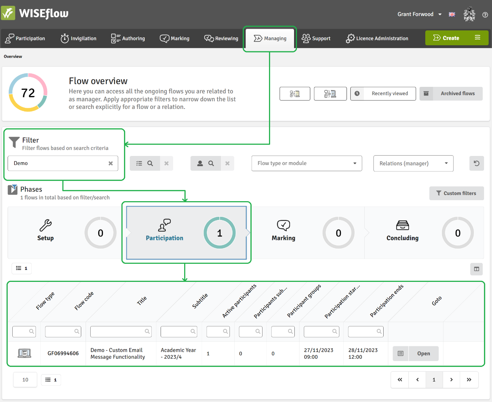Clear the list search filter
Image resolution: width=492 pixels, height=402 pixels.
(x=166, y=164)
